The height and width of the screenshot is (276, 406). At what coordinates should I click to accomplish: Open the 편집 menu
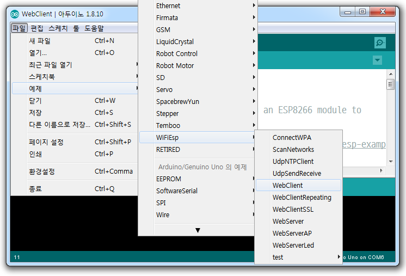pos(37,28)
